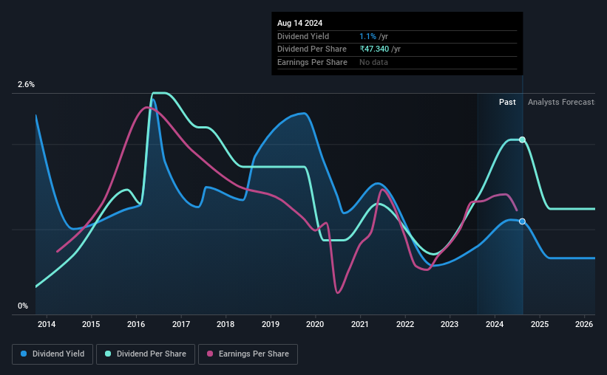Select the teal Dividend Per Share marker point

[522, 140]
